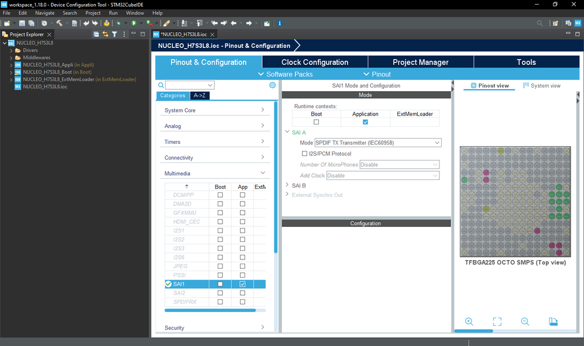Collapse all in Project Explorer
The image size is (584, 346).
(96, 34)
